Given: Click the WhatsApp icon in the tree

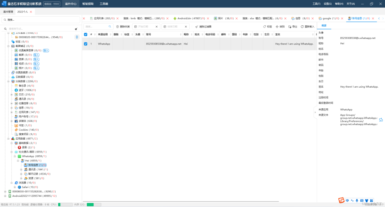Looking at the screenshot, I should tap(19, 156).
